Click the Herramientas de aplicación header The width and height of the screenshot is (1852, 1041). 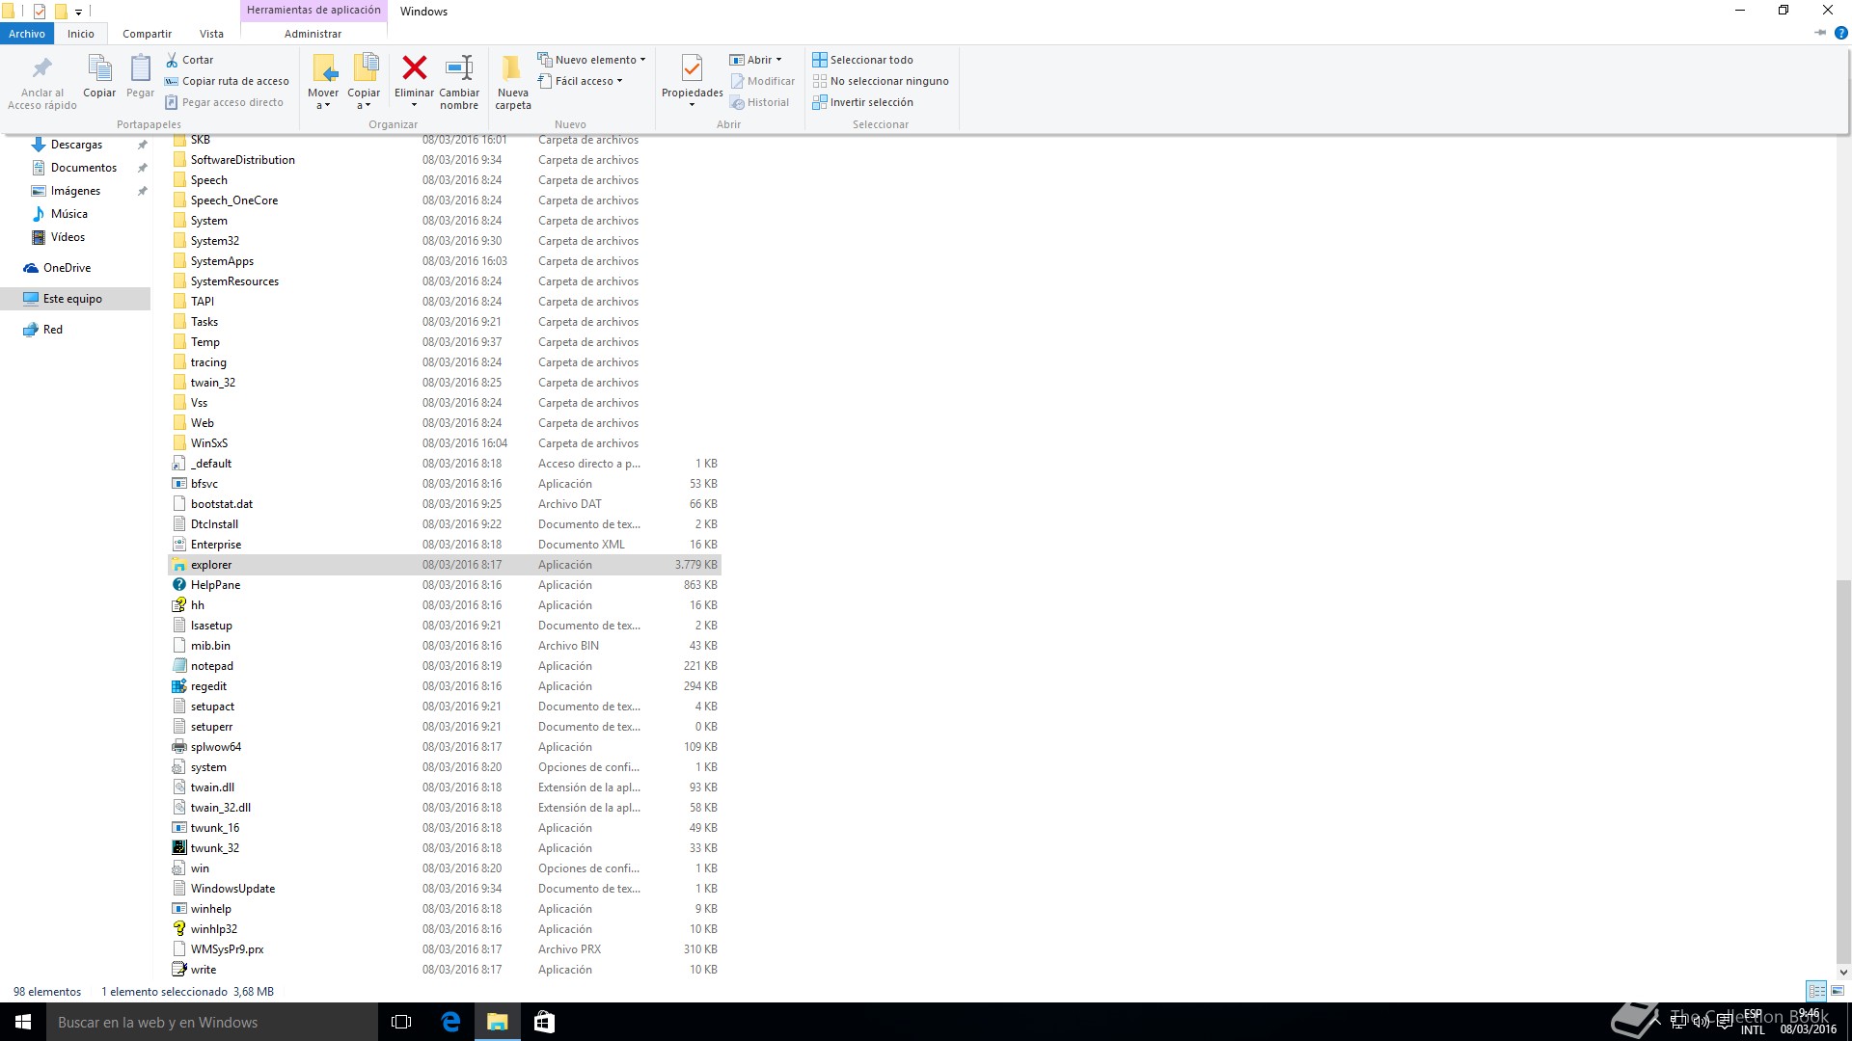click(313, 11)
